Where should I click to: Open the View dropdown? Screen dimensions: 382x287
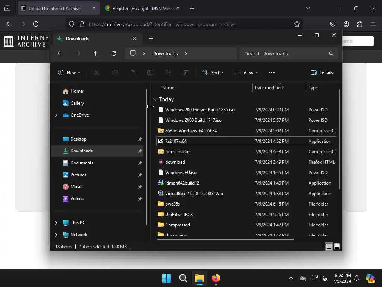tap(246, 73)
